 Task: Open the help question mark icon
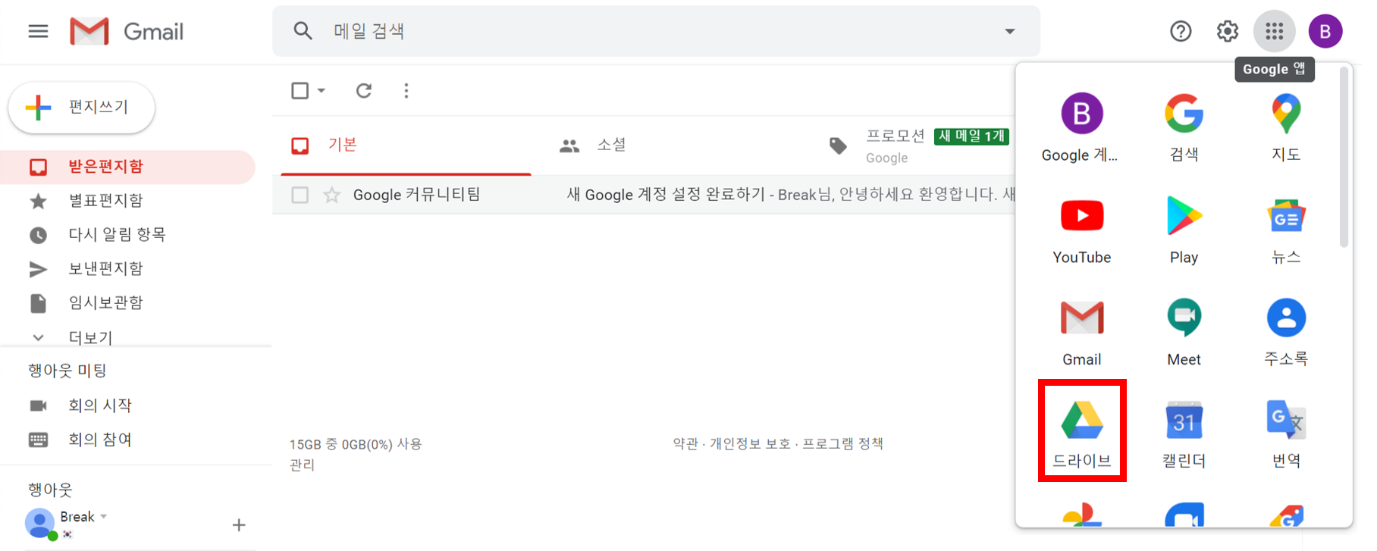pos(1181,31)
